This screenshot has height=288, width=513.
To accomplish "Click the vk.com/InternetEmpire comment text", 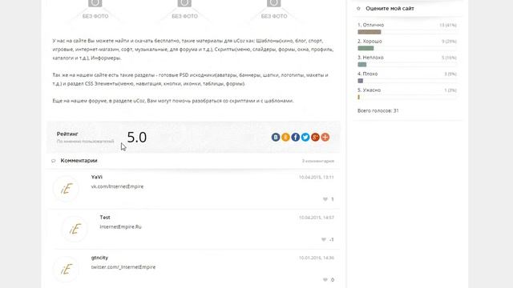I will 117,186.
